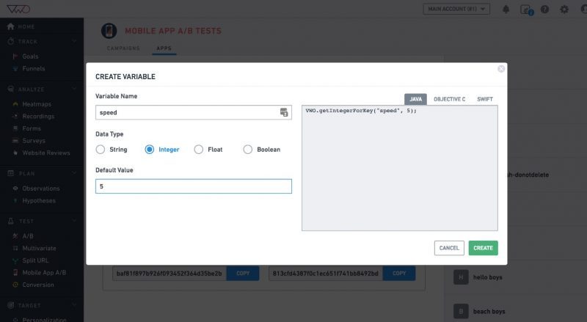
Task: Click the Default Value input field
Action: point(194,186)
